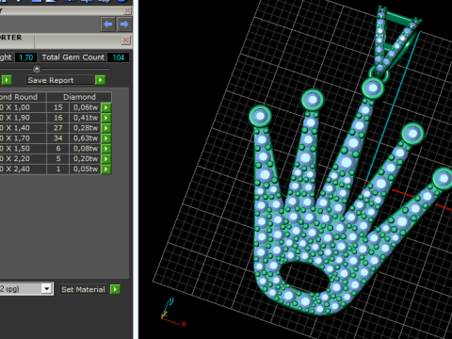Click the green arrow in the 0,06tw row
This screenshot has width=452, height=339.
106,107
